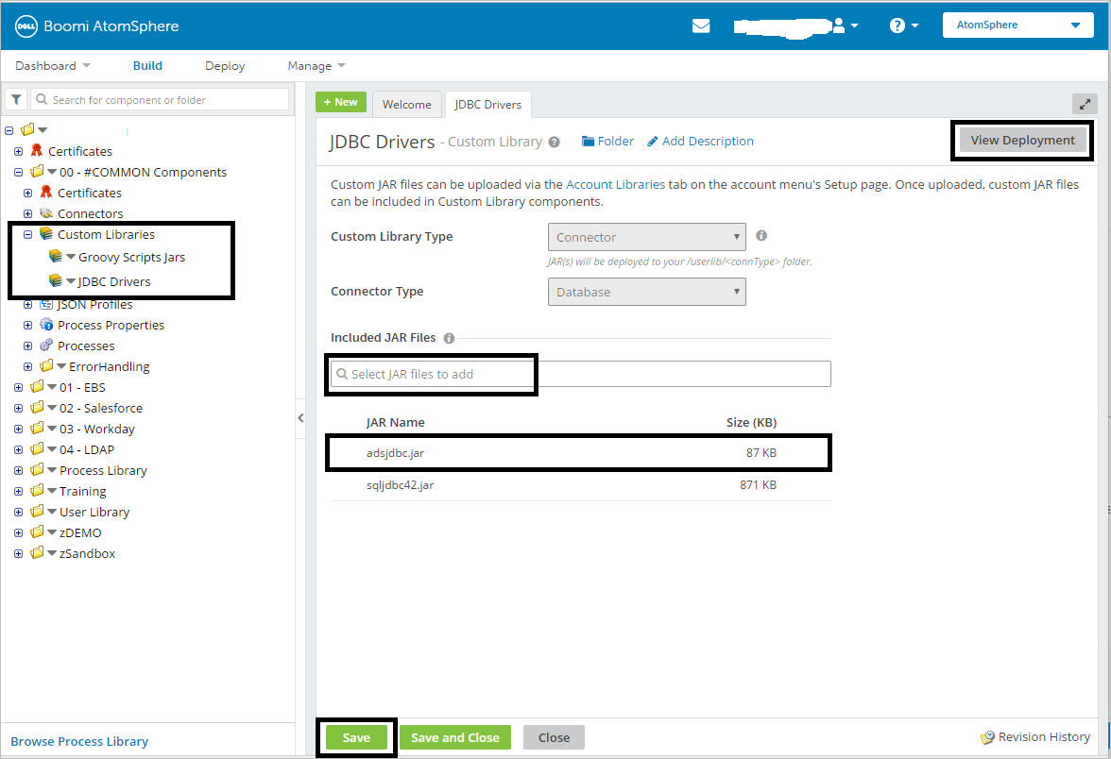Click the info icon next to Included JAR Files
Screen dimensions: 1111x759
pyautogui.click(x=449, y=338)
